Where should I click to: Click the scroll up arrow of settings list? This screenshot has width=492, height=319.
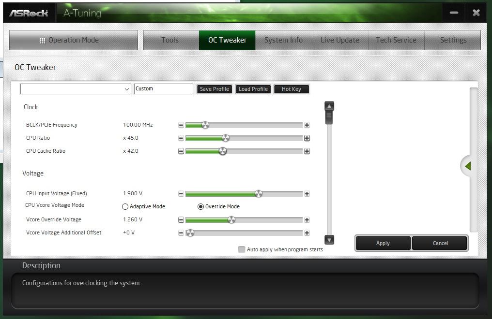coord(329,106)
